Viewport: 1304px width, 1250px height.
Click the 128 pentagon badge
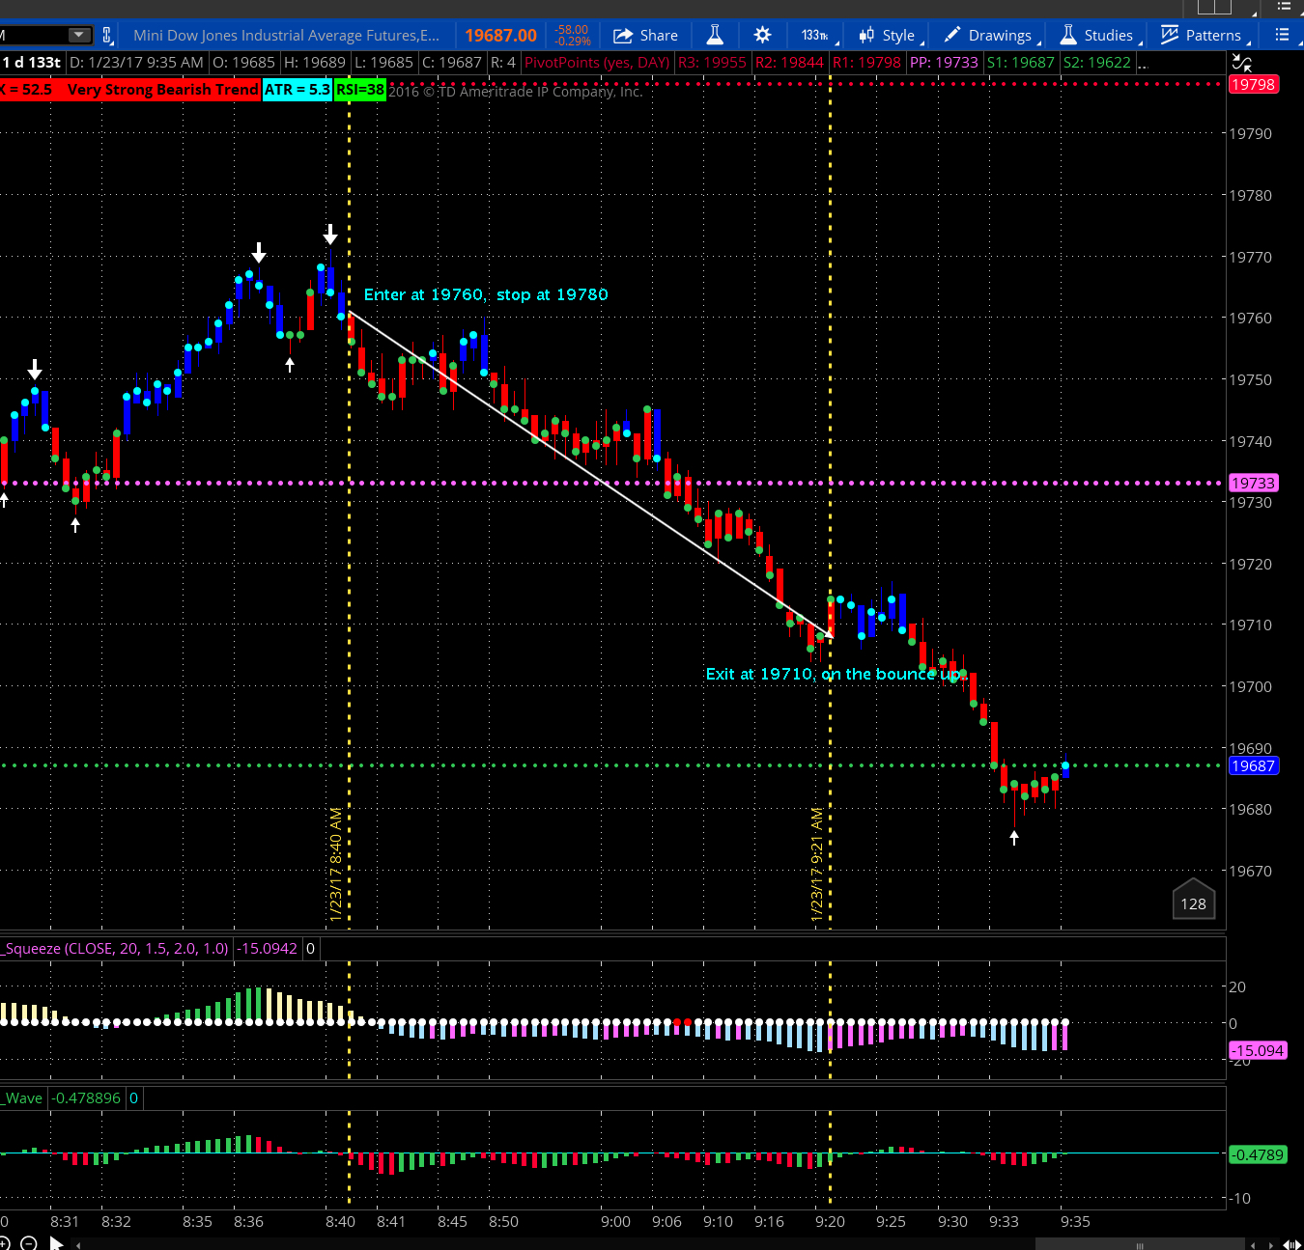(1193, 903)
